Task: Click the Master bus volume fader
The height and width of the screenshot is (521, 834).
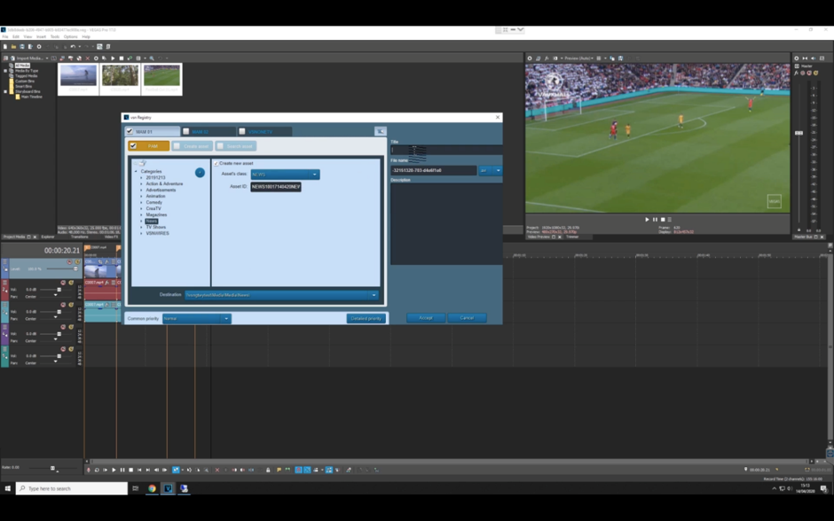Action: tap(799, 133)
